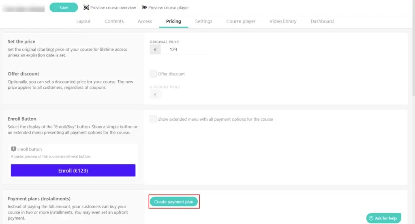Screen dimensions: 415x224
Task: Select the Pricing tab
Action: point(173,21)
